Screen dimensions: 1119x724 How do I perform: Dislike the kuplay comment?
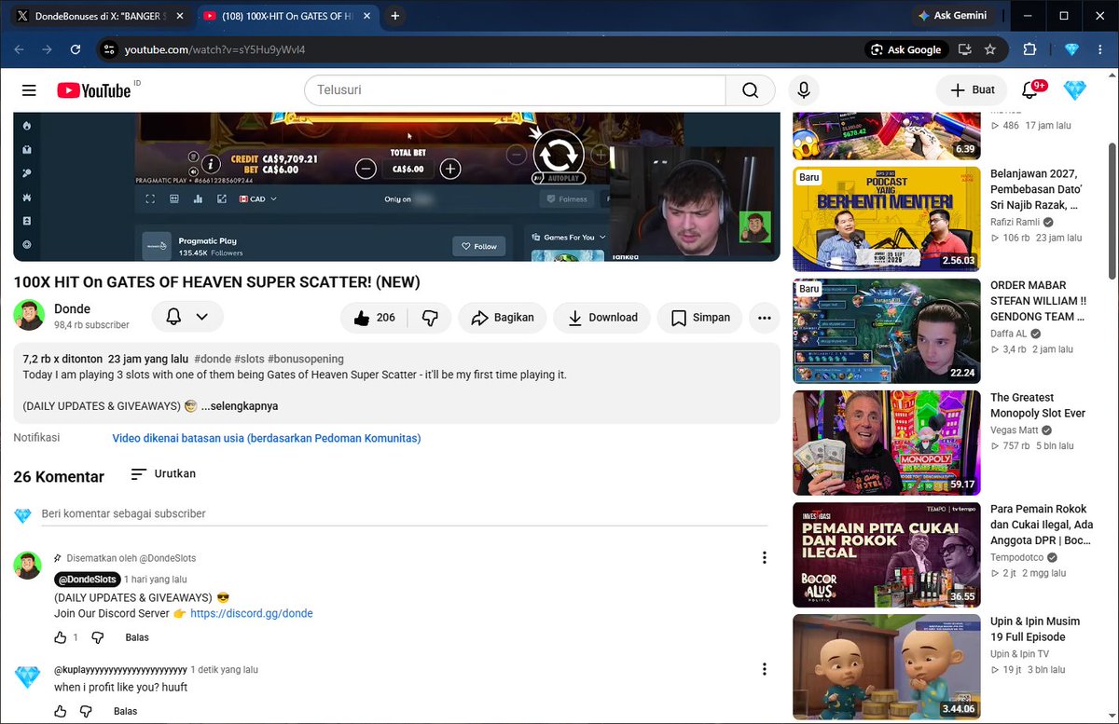click(x=86, y=711)
